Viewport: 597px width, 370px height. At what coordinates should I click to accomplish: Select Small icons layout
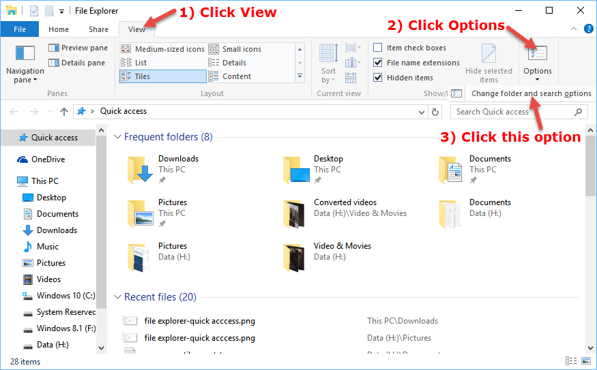pyautogui.click(x=235, y=49)
